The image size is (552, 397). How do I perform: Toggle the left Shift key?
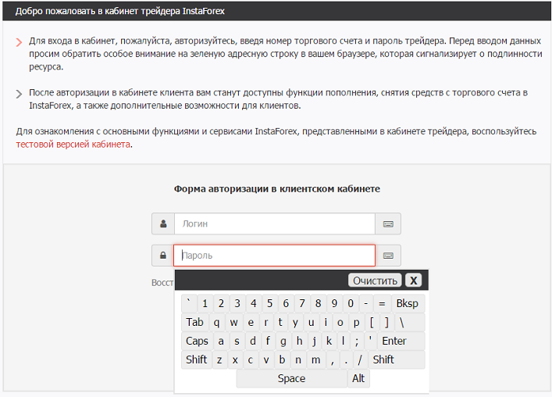pos(196,359)
